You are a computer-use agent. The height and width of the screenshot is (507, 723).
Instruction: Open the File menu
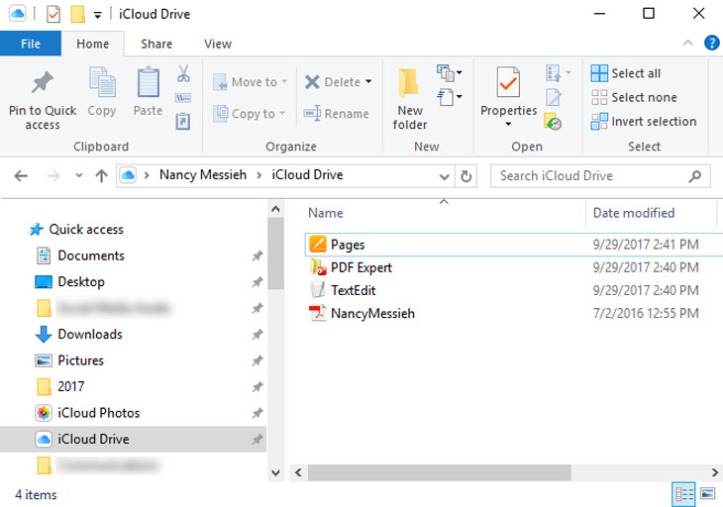[30, 44]
